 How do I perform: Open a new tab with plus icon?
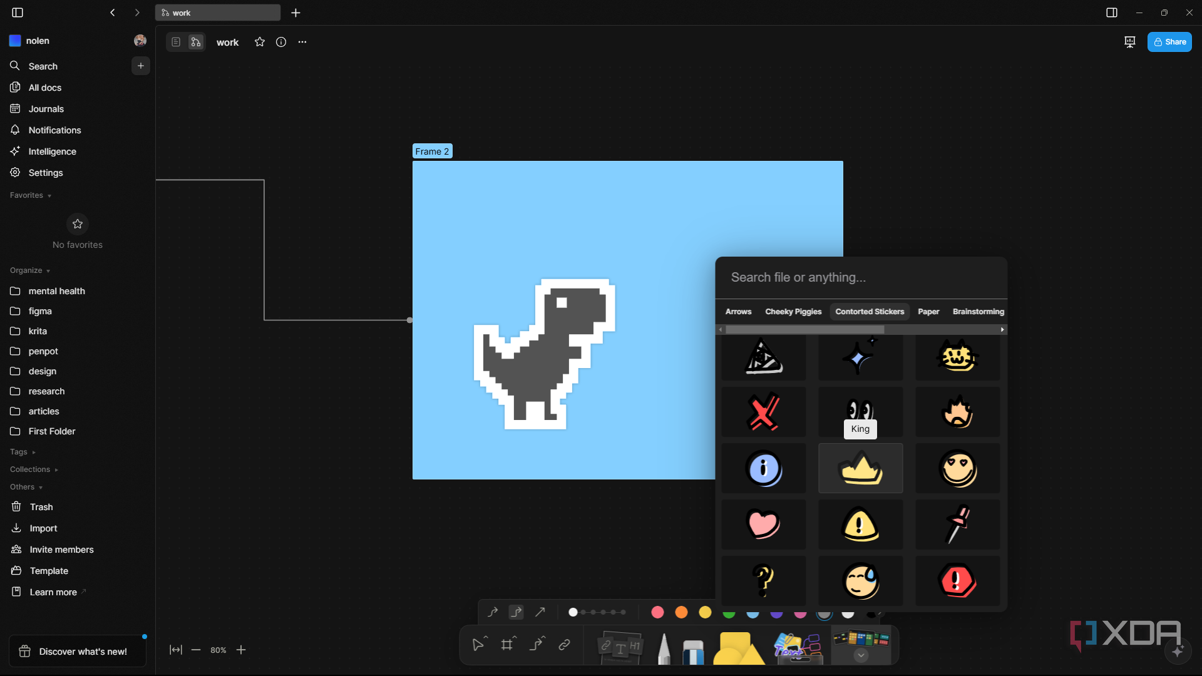click(296, 13)
